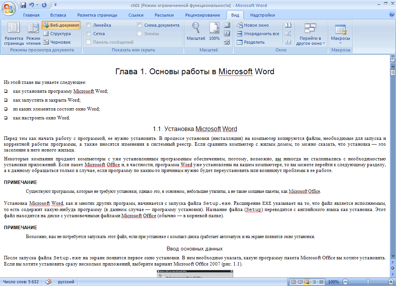Switch to Структура outline view
396x286 pixels.
click(x=57, y=34)
